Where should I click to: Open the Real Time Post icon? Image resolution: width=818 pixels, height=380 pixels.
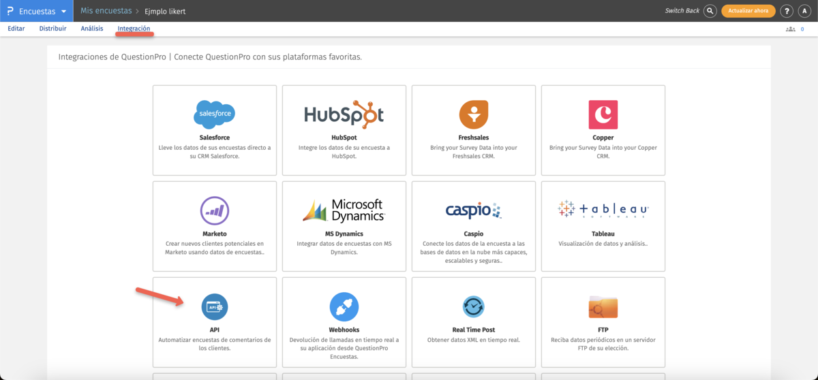(473, 307)
